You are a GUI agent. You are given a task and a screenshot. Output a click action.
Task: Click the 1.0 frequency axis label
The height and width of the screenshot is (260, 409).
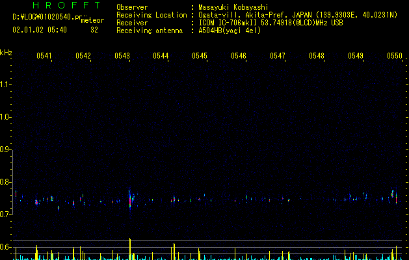5,117
